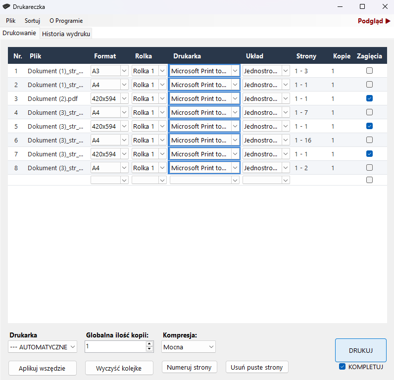Open the AUTOMATYCZNE printer dropdown
The image size is (394, 380).
click(43, 347)
